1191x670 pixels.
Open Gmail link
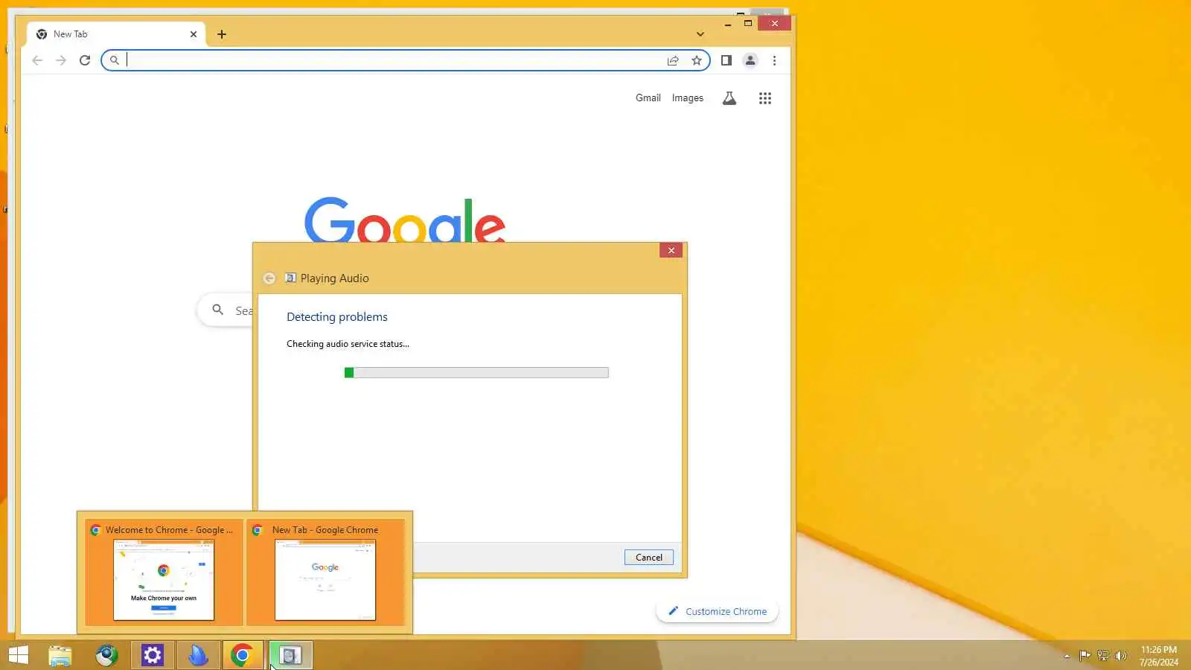(x=648, y=98)
